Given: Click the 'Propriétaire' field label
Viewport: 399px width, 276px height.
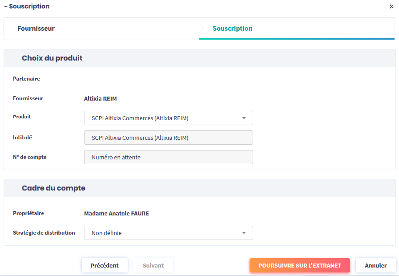Looking at the screenshot, I should [28, 213].
